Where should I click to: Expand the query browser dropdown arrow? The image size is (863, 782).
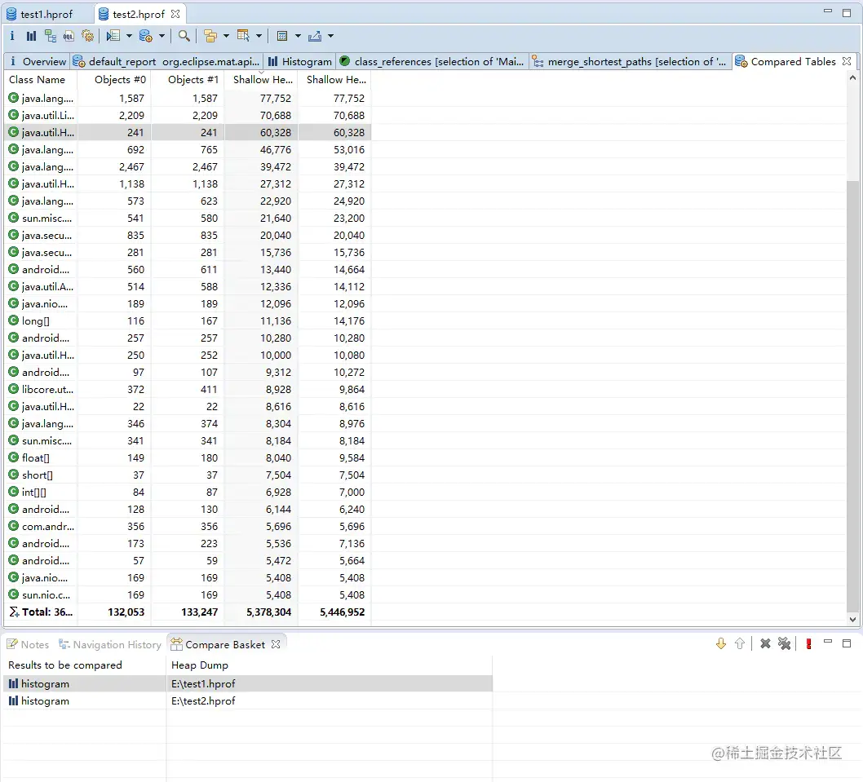[x=162, y=37]
